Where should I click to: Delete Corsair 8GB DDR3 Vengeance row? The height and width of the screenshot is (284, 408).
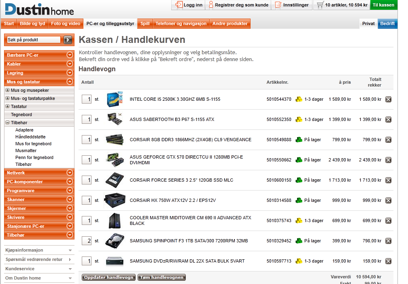388,140
